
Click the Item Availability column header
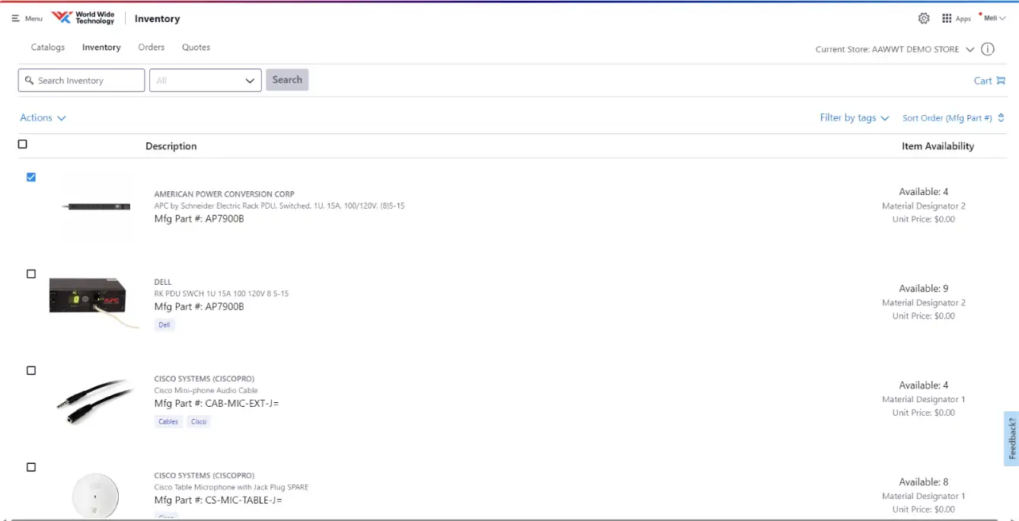pyautogui.click(x=938, y=146)
